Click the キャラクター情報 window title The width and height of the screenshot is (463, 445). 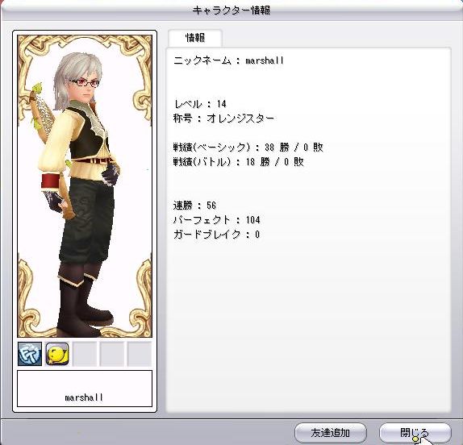pyautogui.click(x=231, y=10)
